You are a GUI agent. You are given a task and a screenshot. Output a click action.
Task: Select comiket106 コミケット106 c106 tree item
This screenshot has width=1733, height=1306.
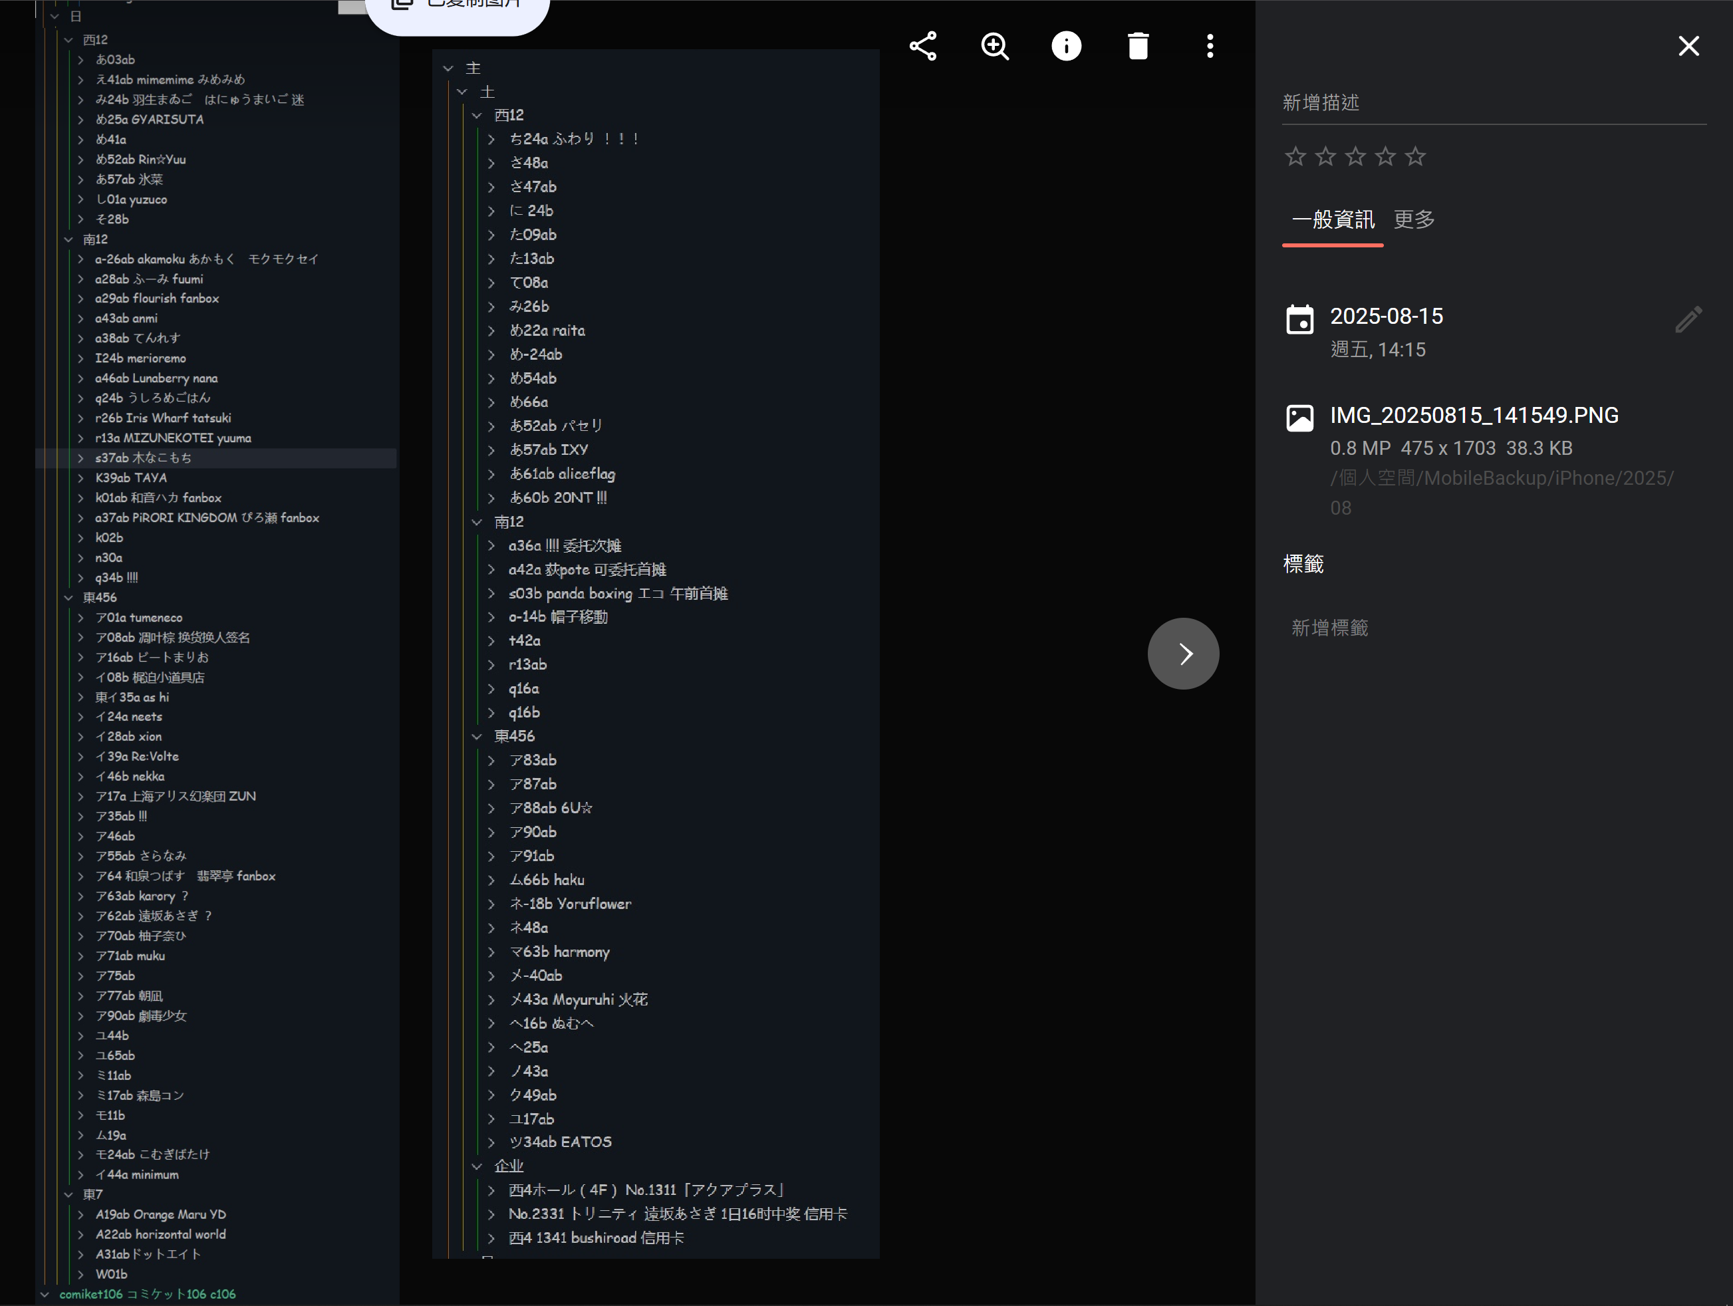tap(147, 1294)
